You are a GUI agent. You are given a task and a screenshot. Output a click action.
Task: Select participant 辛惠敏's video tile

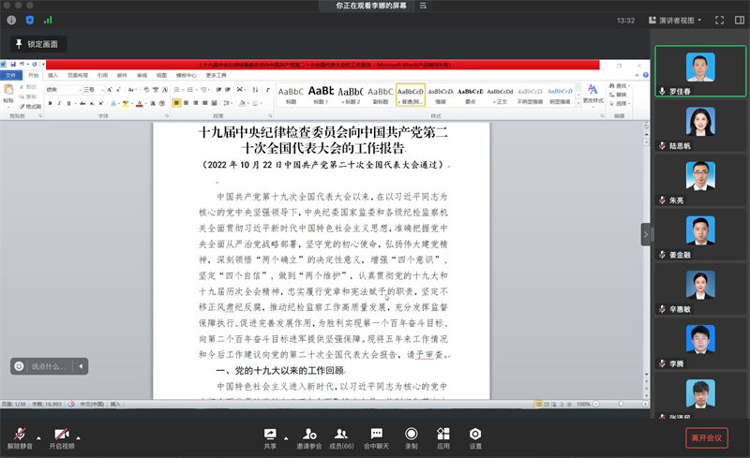[x=700, y=289]
